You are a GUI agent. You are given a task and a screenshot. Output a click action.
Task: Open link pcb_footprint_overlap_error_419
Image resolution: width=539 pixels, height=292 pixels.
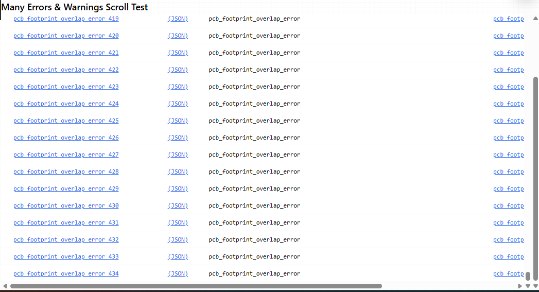pyautogui.click(x=66, y=19)
